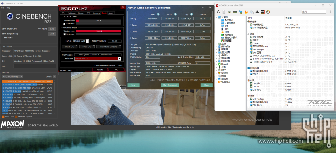Expand the 性能测试 tree node
The height and width of the screenshot is (153, 336).
[x=216, y=82]
